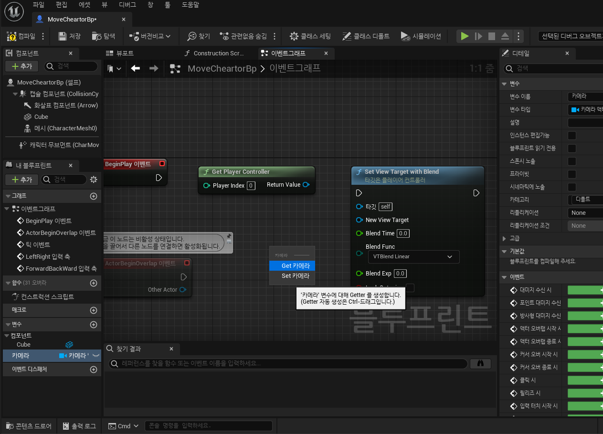Click the Simulation (시뮬레이션) button
The width and height of the screenshot is (603, 434).
[421, 36]
